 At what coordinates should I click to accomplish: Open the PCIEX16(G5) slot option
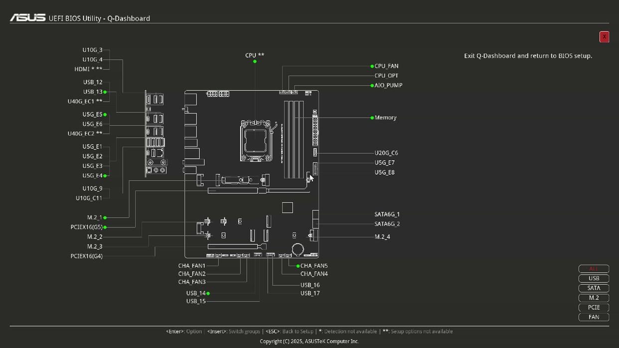pos(87,227)
